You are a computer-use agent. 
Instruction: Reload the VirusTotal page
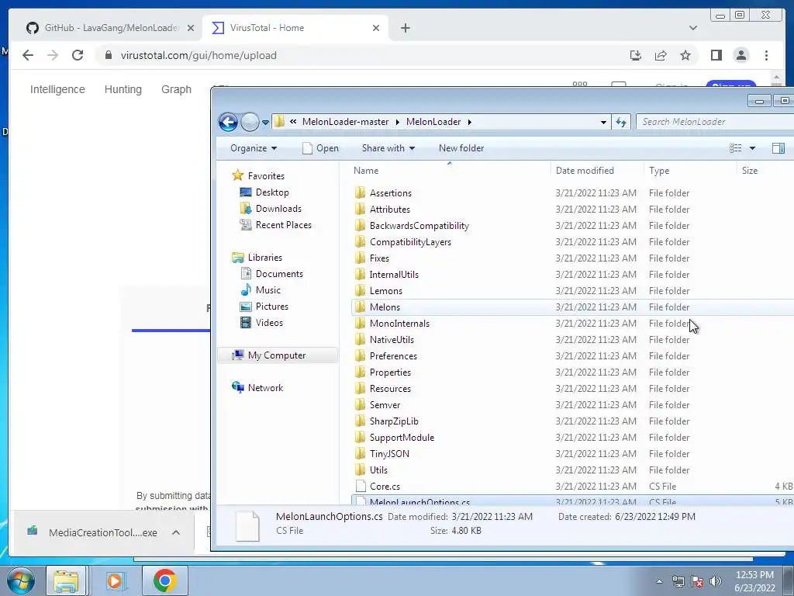point(78,55)
